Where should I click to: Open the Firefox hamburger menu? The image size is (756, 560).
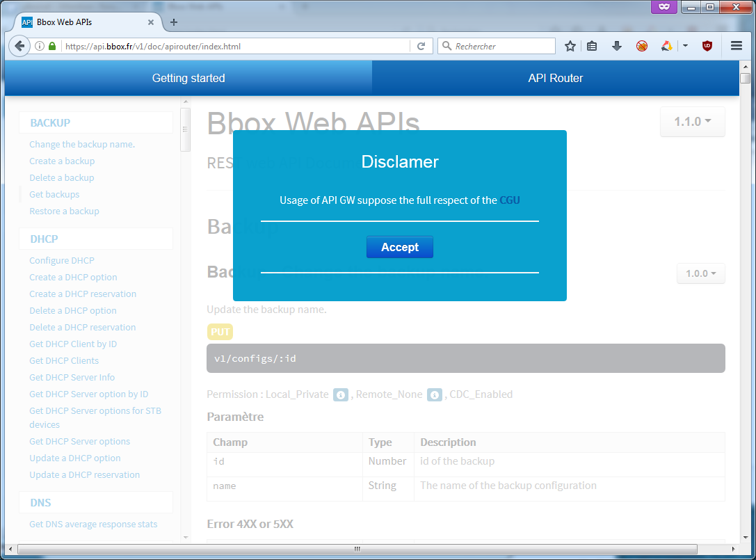[x=737, y=46]
